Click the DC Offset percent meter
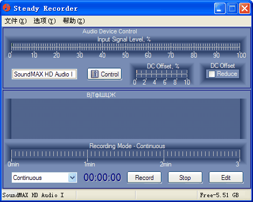 point(161,74)
